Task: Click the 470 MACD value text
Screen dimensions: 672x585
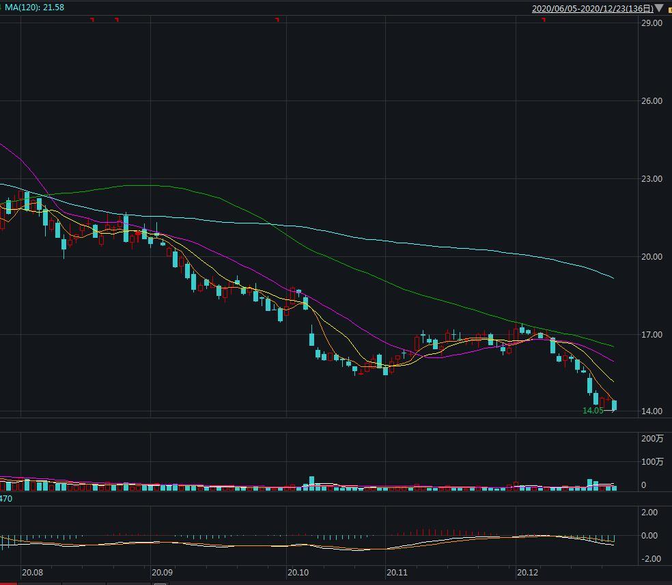Action: click(6, 499)
